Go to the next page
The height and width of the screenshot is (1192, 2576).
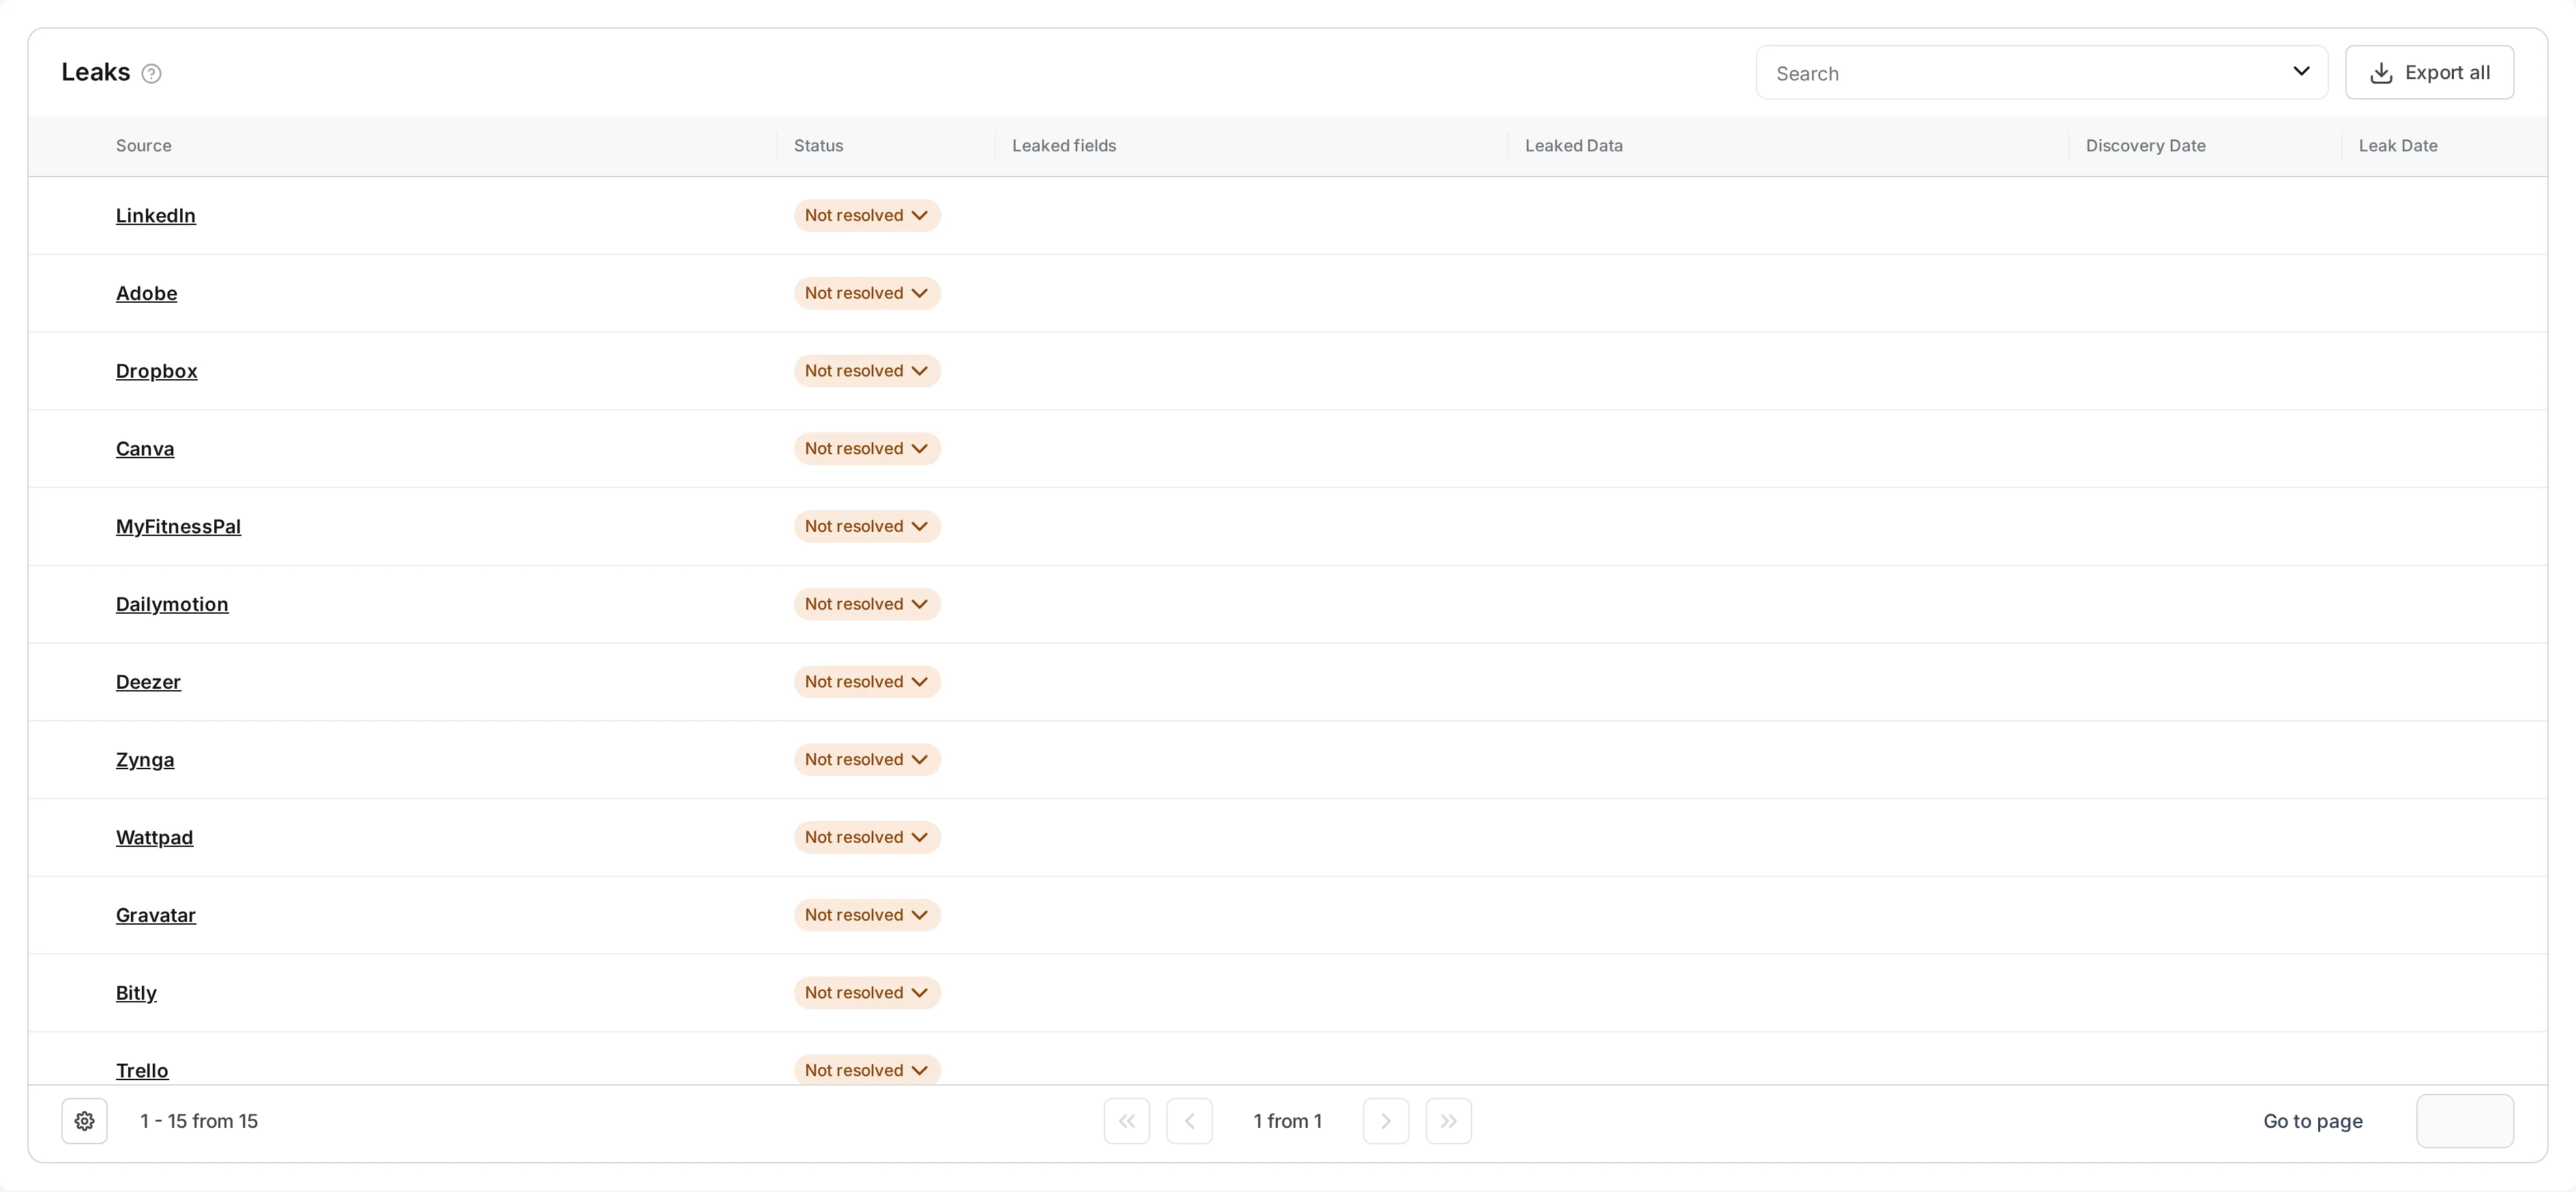pos(1384,1121)
